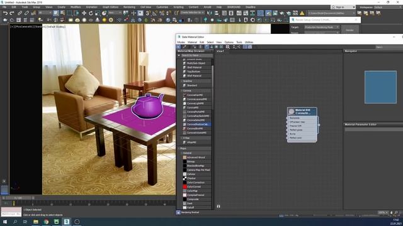Collapse the V-Ray group in browser
This screenshot has width=403, height=226.
(182, 138)
